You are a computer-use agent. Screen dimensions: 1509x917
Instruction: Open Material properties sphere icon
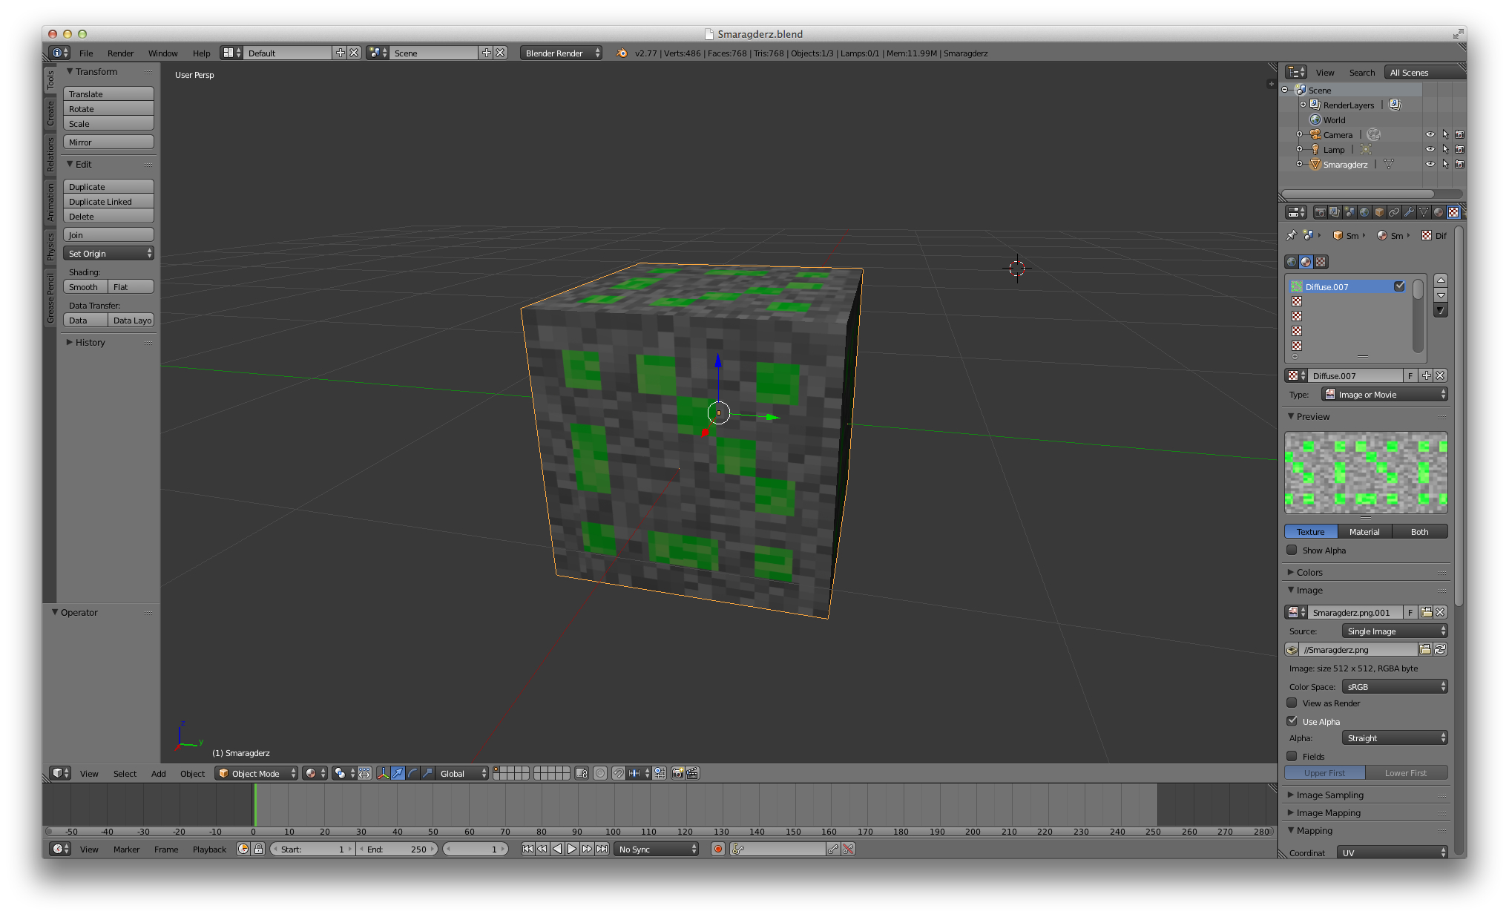1439,213
